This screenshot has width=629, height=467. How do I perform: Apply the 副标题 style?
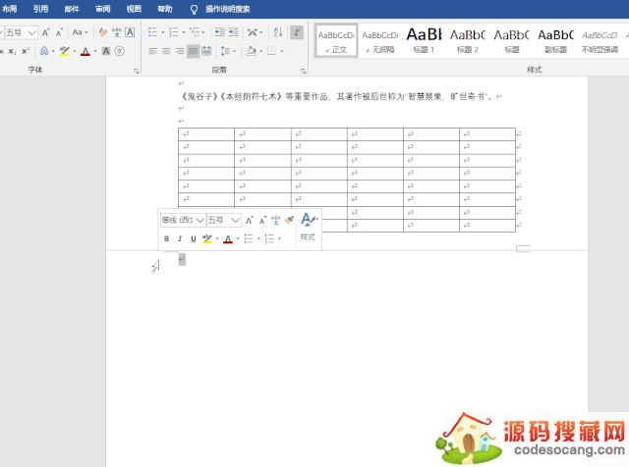555,40
